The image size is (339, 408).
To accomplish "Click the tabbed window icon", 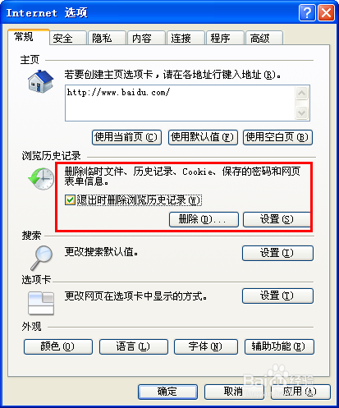I will (x=41, y=303).
